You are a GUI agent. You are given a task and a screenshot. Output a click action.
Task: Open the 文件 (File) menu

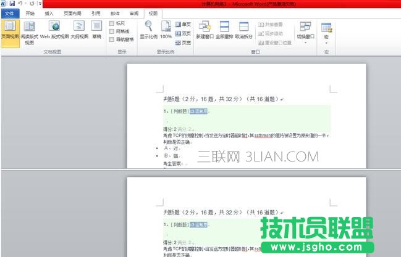[x=9, y=14]
